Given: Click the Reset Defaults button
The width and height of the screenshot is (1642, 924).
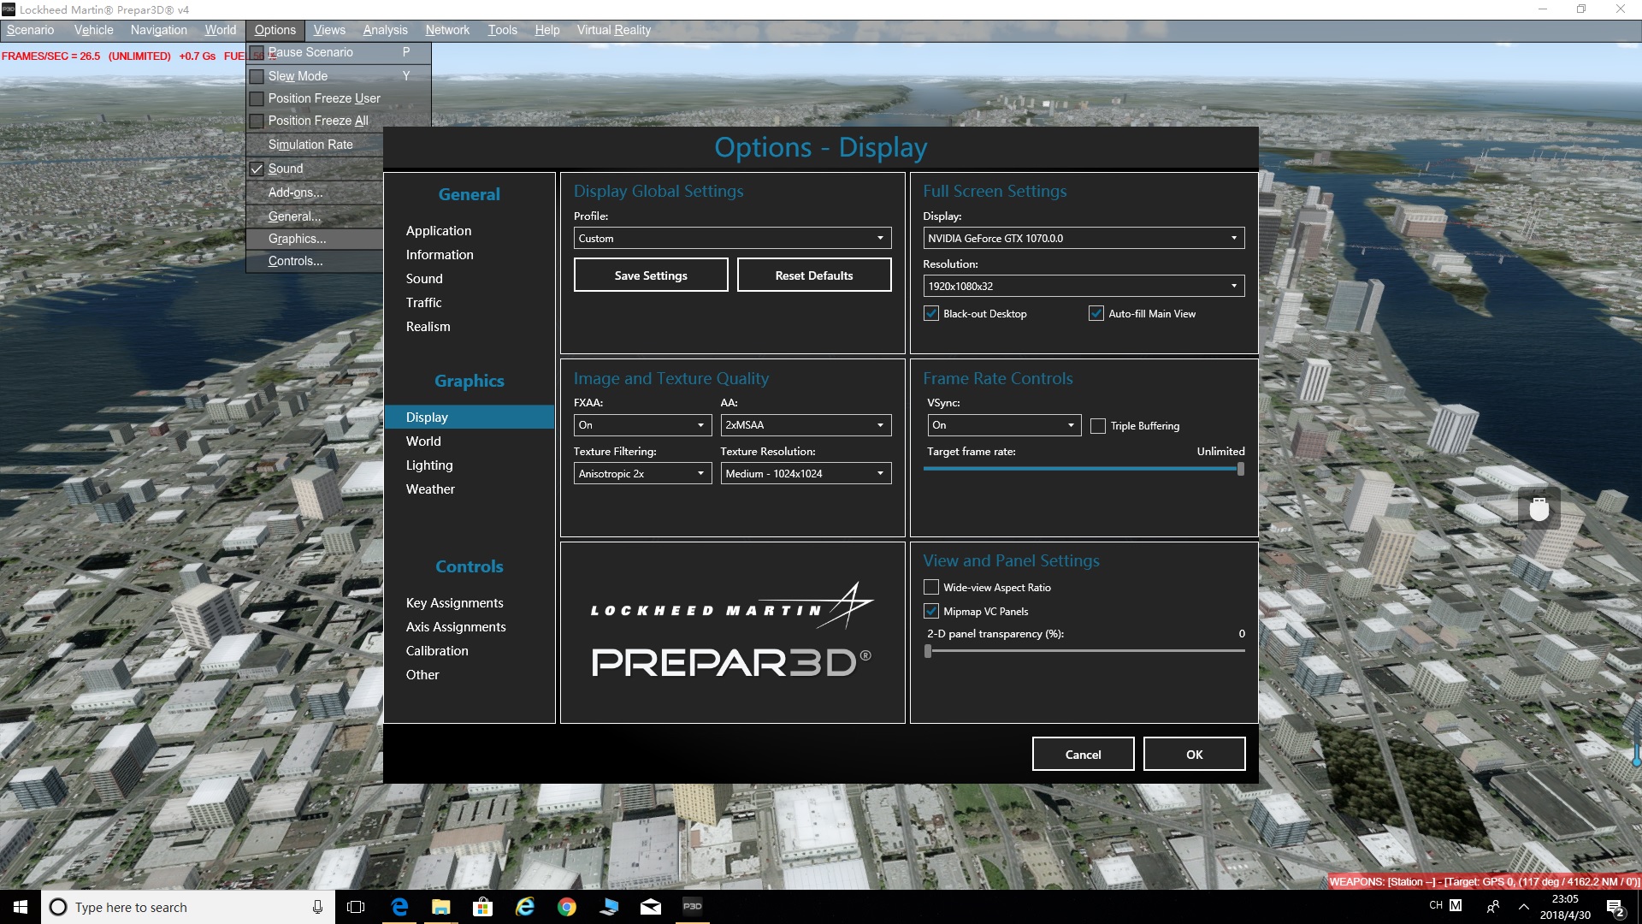Looking at the screenshot, I should (x=814, y=274).
